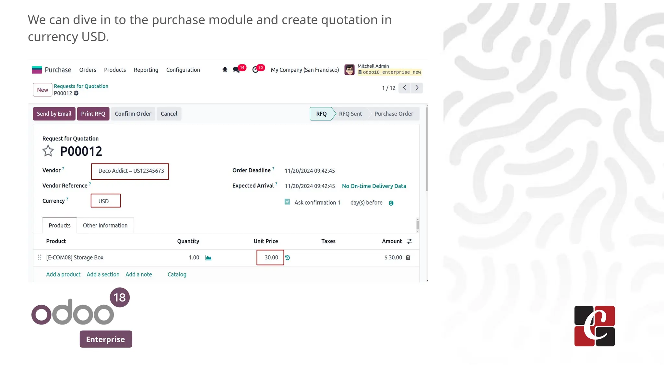Open Mitchell Admin user menu

point(383,69)
